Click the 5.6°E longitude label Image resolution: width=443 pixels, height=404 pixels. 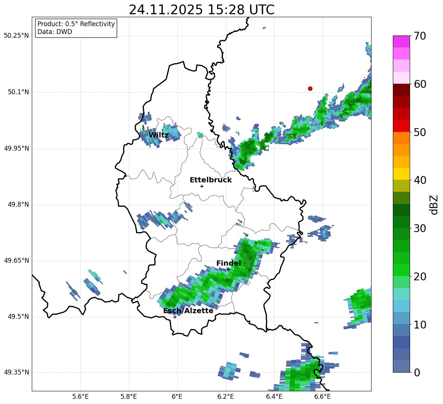coord(80,397)
